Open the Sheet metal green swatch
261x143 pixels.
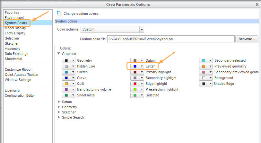point(68,95)
